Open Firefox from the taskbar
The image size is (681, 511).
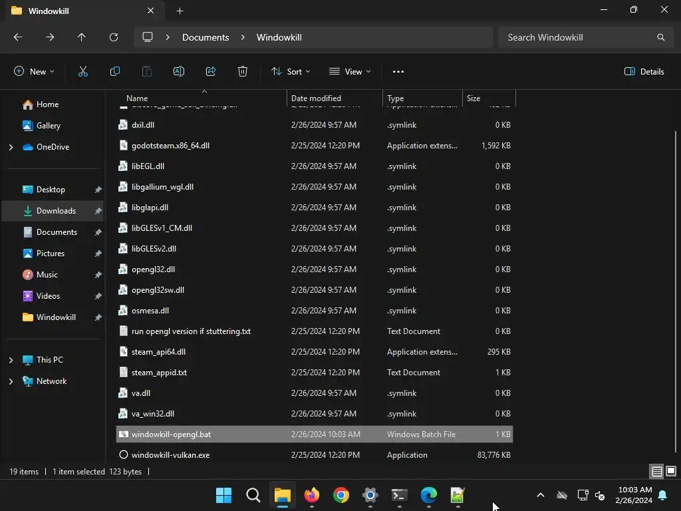(x=312, y=495)
